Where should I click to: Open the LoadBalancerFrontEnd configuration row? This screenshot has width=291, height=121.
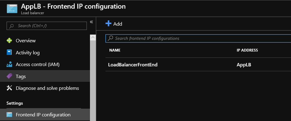point(198,65)
